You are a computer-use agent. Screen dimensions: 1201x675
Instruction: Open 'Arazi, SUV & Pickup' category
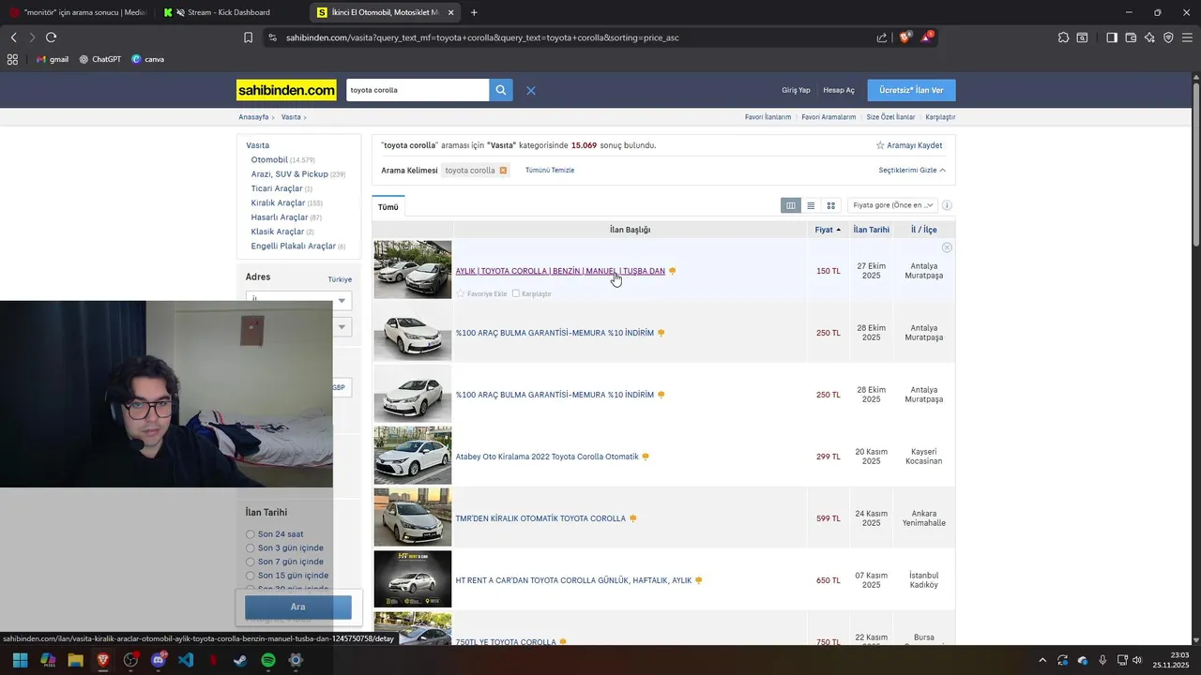[289, 174]
